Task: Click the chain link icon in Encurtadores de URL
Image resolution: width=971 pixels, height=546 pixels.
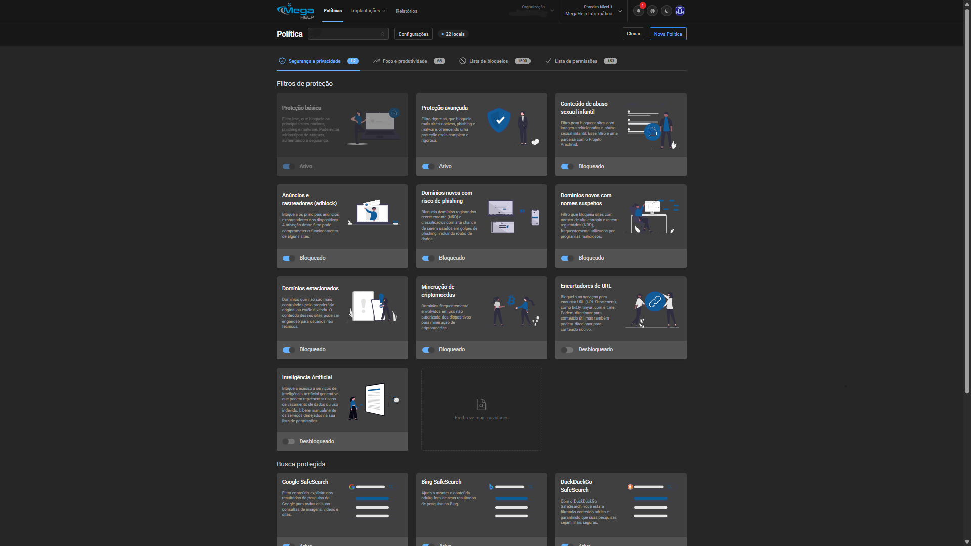Action: (655, 302)
